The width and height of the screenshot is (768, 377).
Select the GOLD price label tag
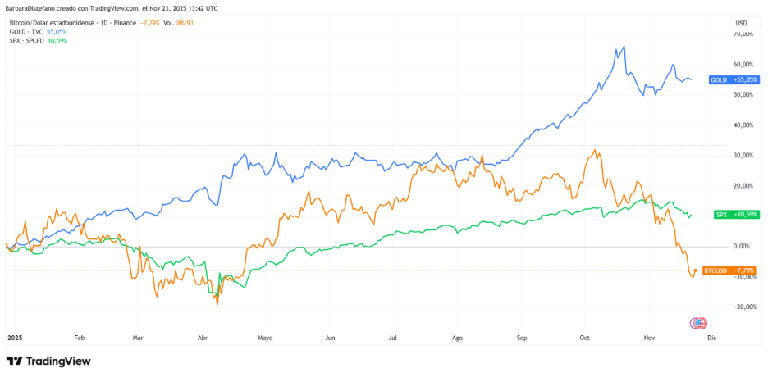[x=719, y=79]
